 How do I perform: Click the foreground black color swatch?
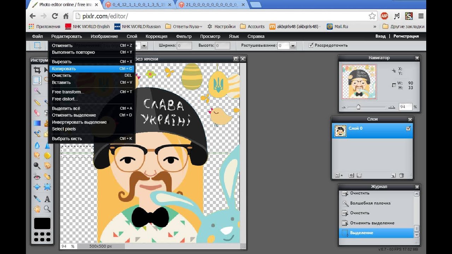pos(42,224)
